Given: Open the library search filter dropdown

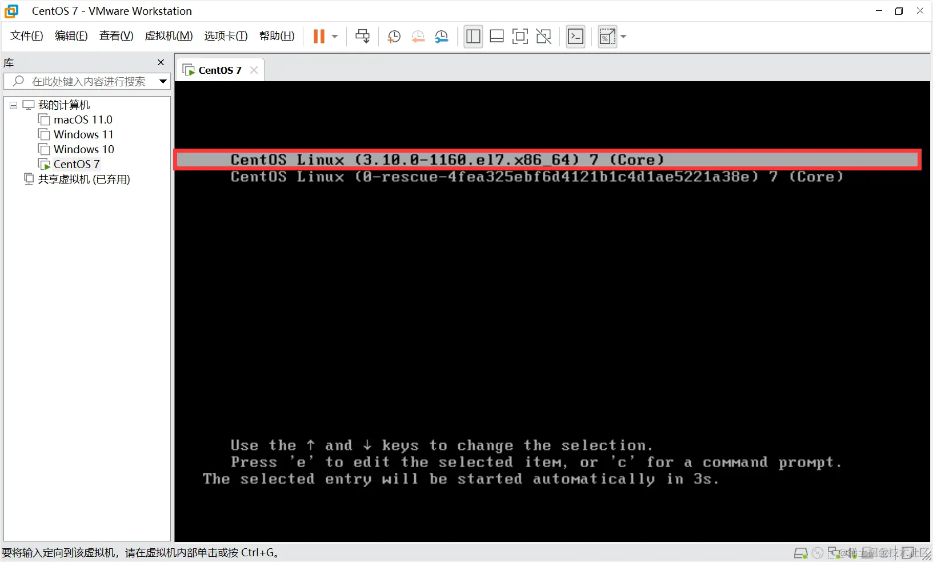Looking at the screenshot, I should (x=163, y=81).
